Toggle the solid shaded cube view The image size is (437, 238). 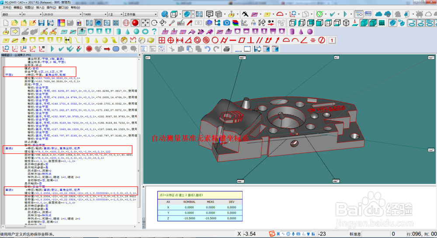pyautogui.click(x=364, y=23)
